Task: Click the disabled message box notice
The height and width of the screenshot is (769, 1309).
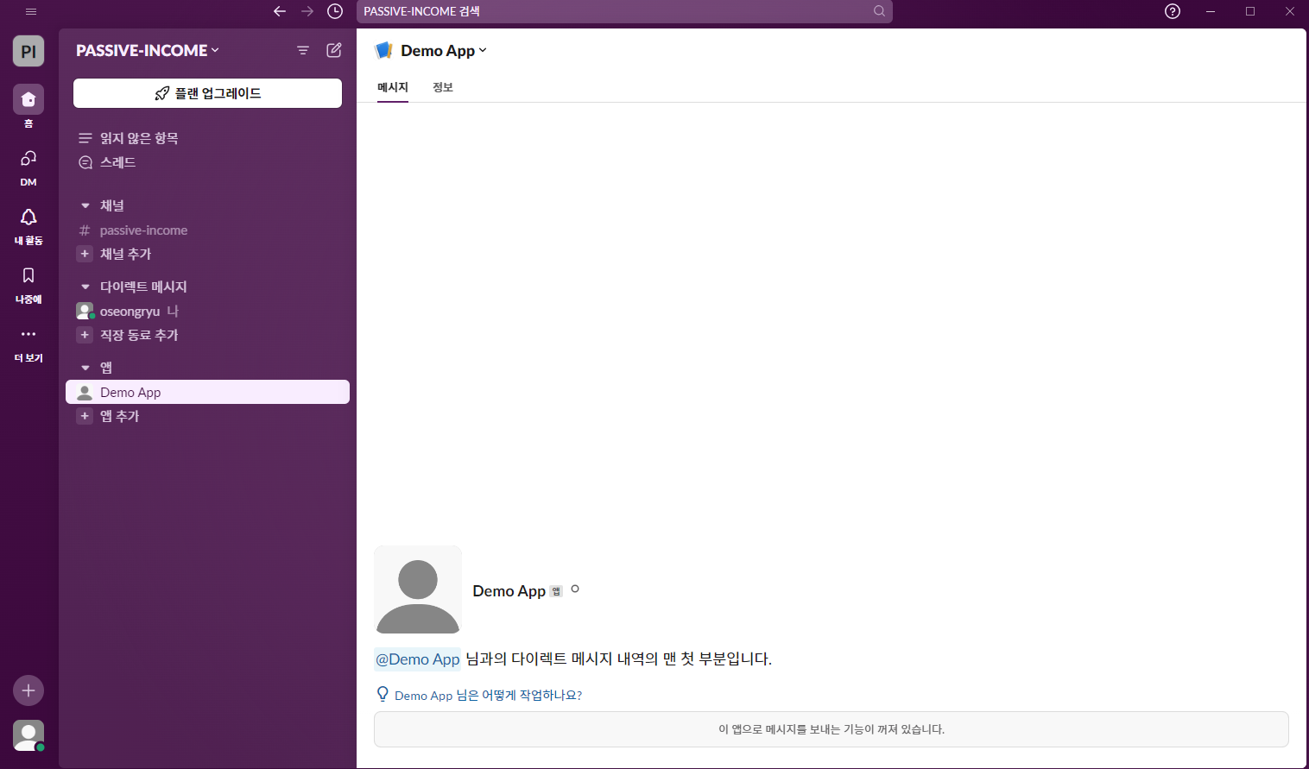Action: pos(832,729)
